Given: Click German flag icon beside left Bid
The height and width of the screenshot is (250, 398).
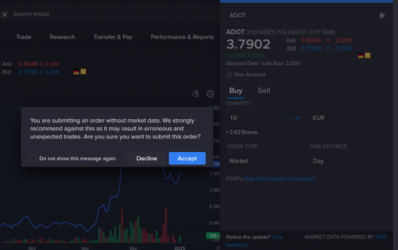Looking at the screenshot, I should (76, 72).
